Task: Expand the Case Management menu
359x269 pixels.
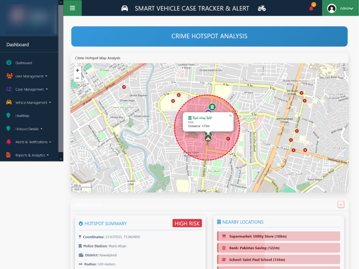Action: tap(31, 89)
